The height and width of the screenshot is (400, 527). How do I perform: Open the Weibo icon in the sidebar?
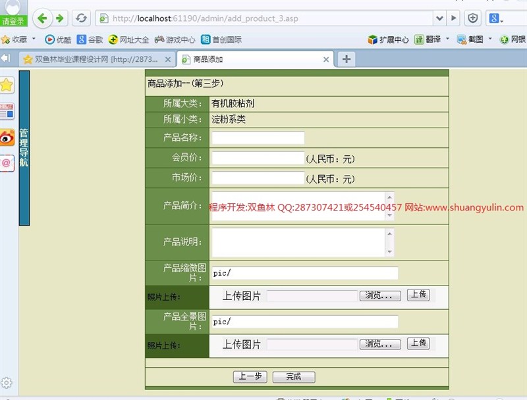[x=7, y=137]
